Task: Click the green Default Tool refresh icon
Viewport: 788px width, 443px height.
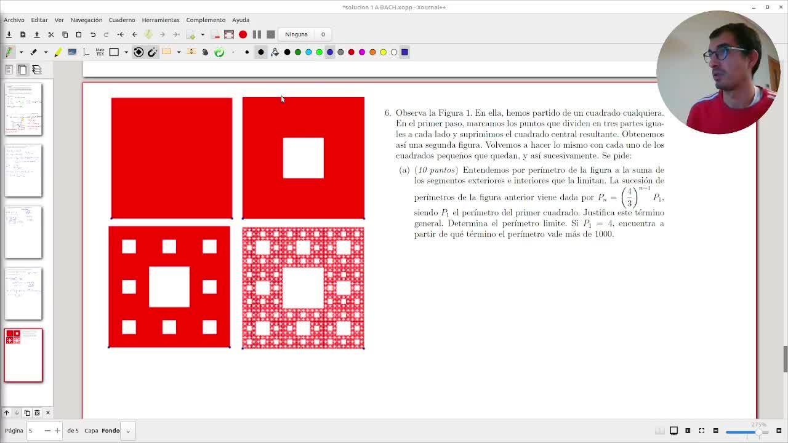Action: (x=219, y=52)
